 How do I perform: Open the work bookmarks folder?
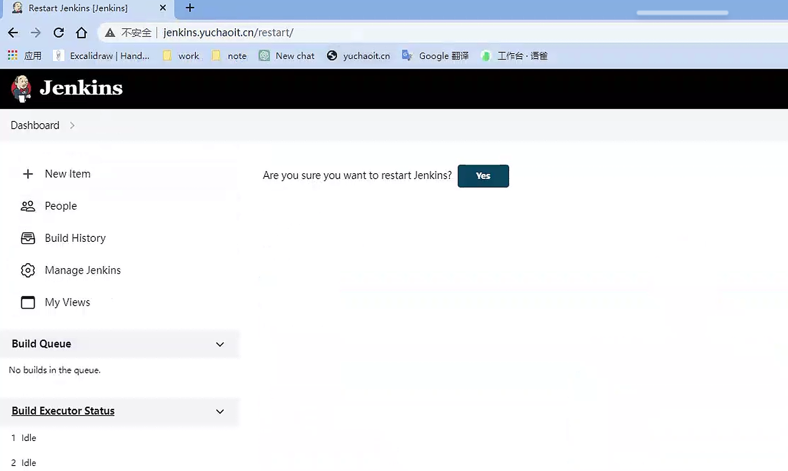[181, 56]
